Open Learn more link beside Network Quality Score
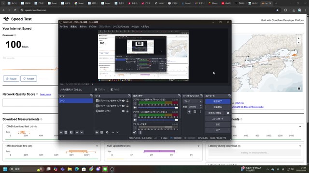The height and width of the screenshot is (173, 309). click(45, 94)
